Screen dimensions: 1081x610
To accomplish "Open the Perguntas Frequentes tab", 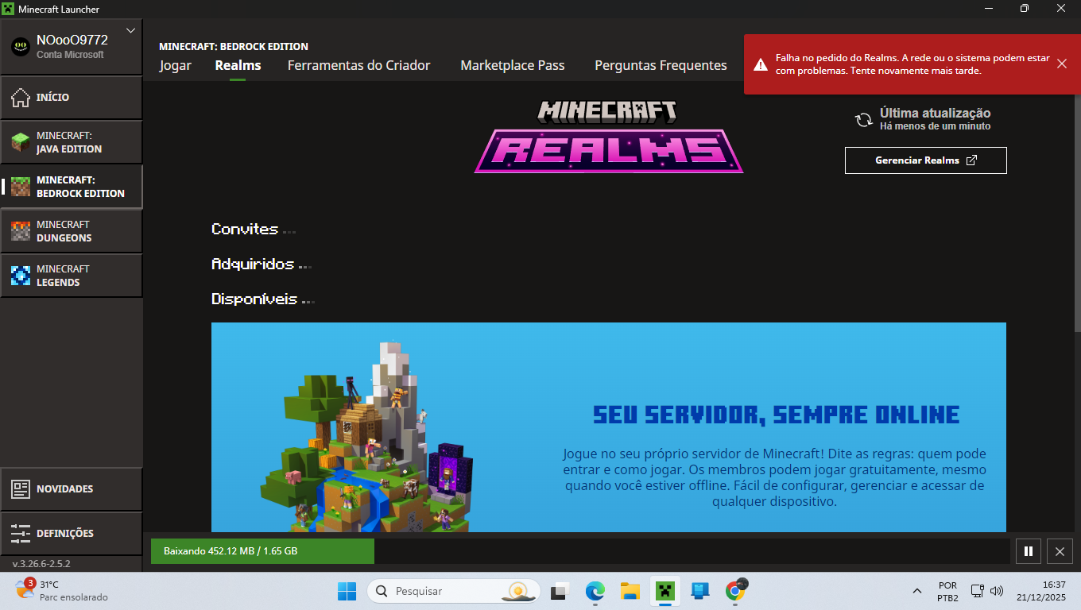I will pyautogui.click(x=661, y=65).
